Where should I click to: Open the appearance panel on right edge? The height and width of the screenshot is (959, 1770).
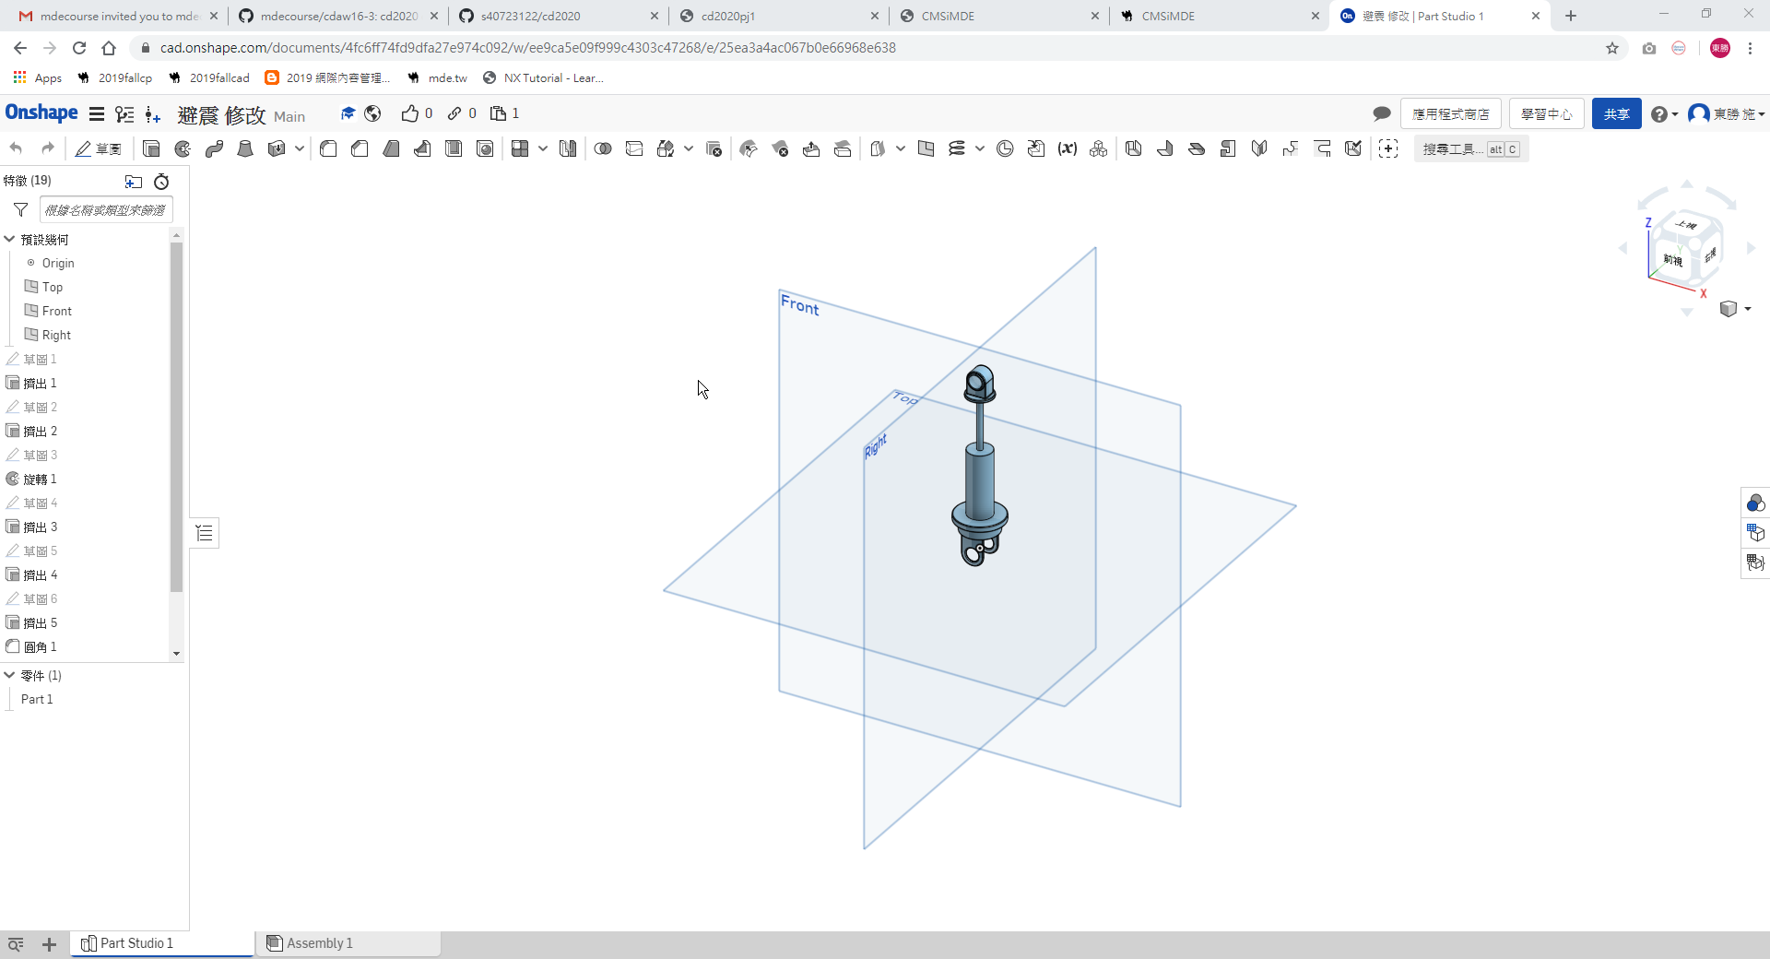[x=1755, y=503]
